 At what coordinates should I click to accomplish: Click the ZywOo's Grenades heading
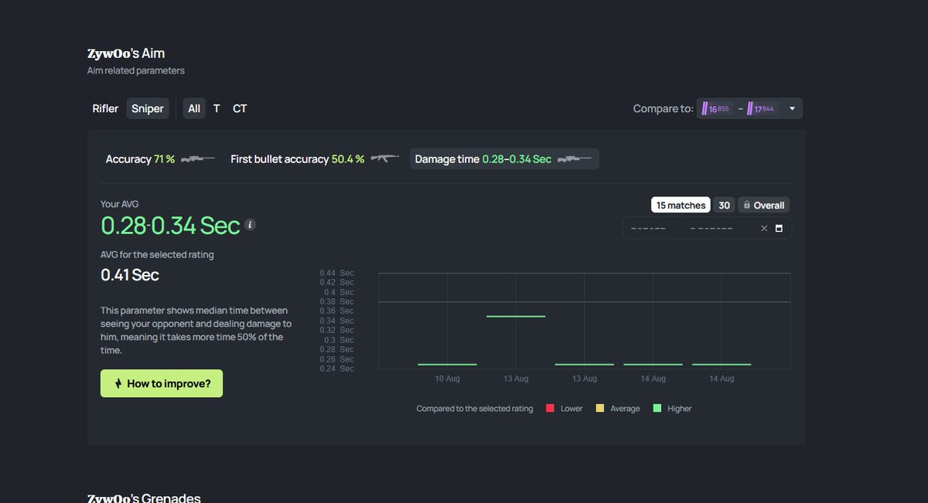pyautogui.click(x=144, y=498)
